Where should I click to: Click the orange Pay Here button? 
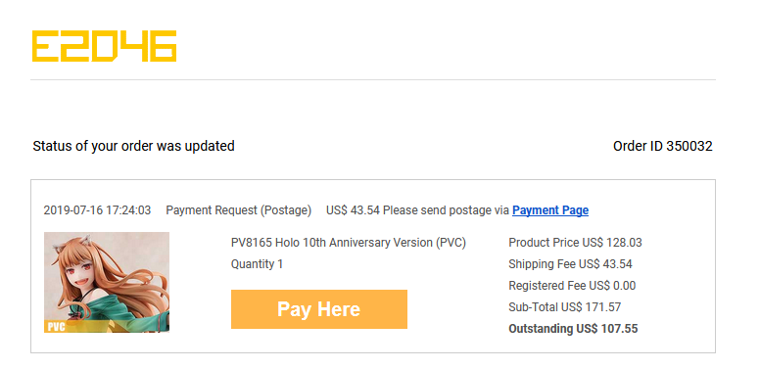pyautogui.click(x=319, y=309)
